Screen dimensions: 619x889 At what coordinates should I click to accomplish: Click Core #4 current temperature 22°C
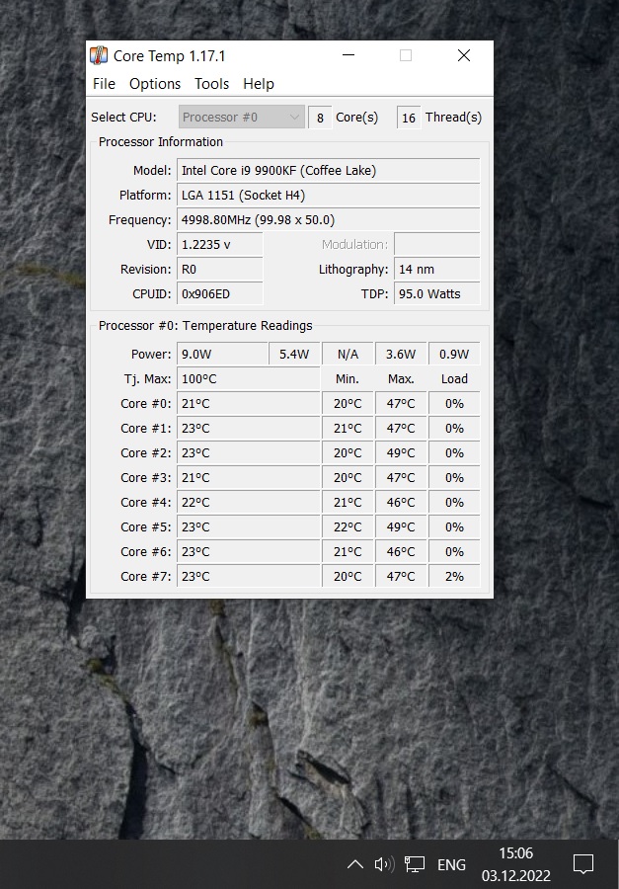pyautogui.click(x=248, y=503)
